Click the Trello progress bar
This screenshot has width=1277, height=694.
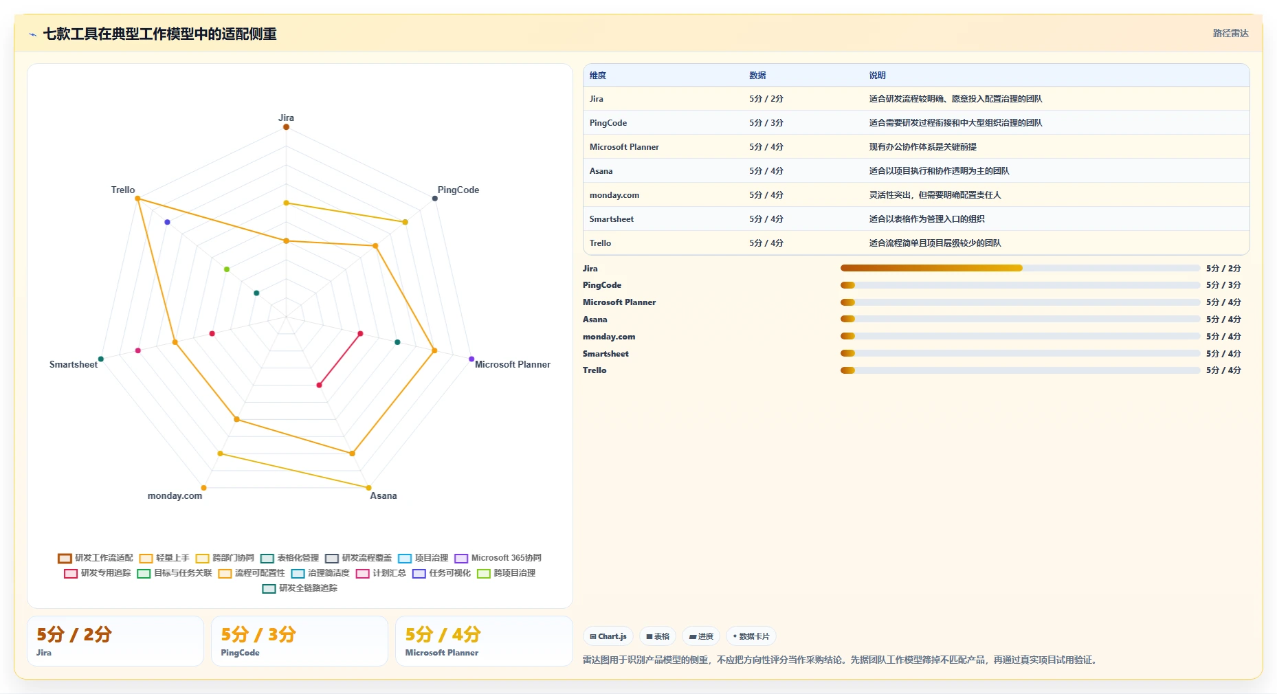click(x=1020, y=370)
